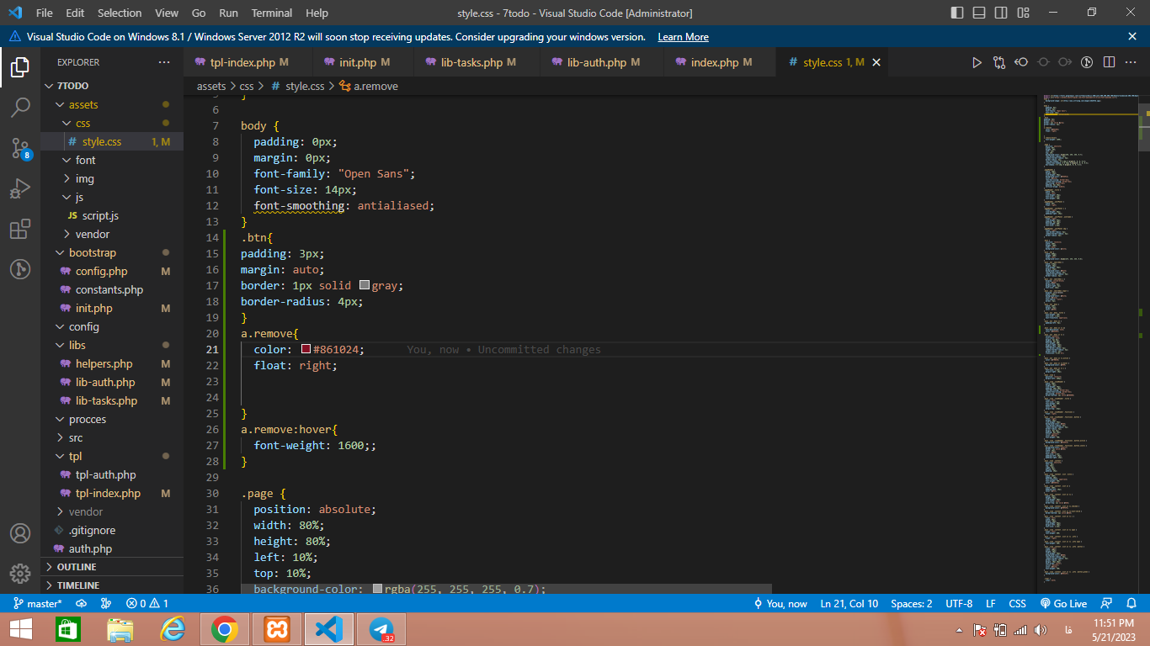Click the rgba white color swatch on line 36
1150x646 pixels.
(378, 590)
